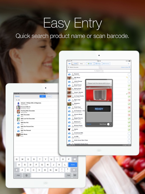
Task: Toggle the red X for Cereal - Mueslix
Action: [x=129, y=93]
